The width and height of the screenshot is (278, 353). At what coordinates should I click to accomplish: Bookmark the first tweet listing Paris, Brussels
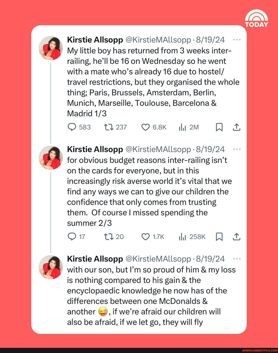coord(219,127)
